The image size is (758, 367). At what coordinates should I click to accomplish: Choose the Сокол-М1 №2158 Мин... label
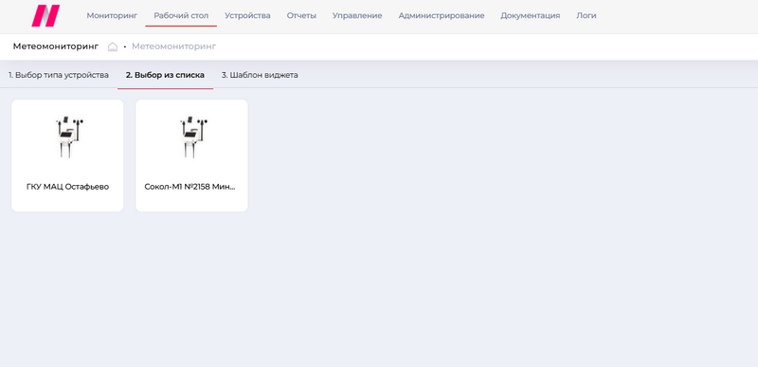coord(190,187)
